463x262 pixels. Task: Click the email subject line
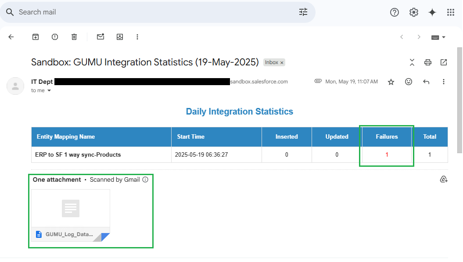click(x=145, y=62)
